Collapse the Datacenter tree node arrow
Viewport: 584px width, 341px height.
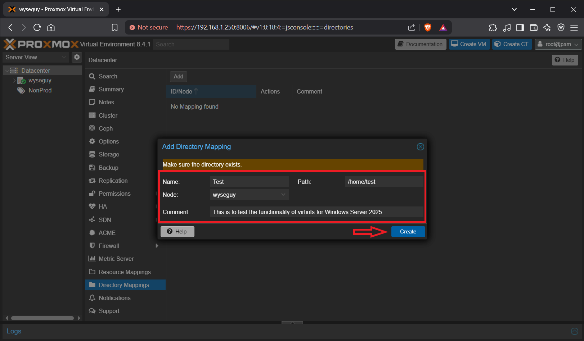(7, 71)
